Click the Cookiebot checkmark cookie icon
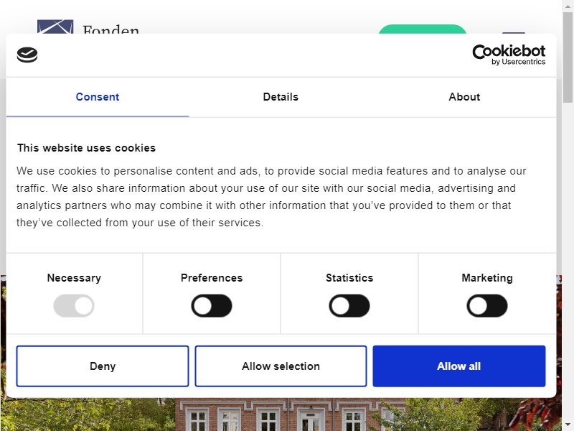 click(27, 55)
